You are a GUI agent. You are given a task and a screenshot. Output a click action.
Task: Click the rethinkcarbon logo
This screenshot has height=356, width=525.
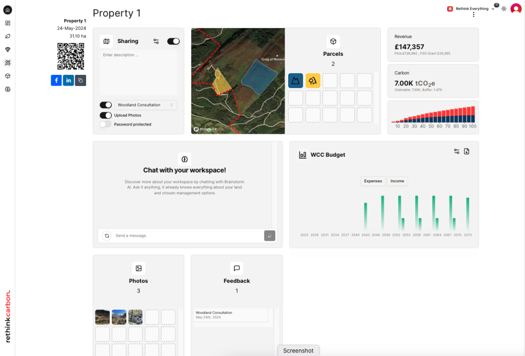[x=8, y=316]
